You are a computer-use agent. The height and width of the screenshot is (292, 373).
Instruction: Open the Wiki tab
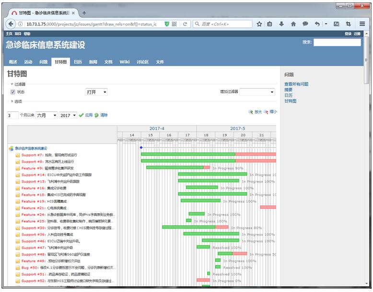[x=125, y=62]
